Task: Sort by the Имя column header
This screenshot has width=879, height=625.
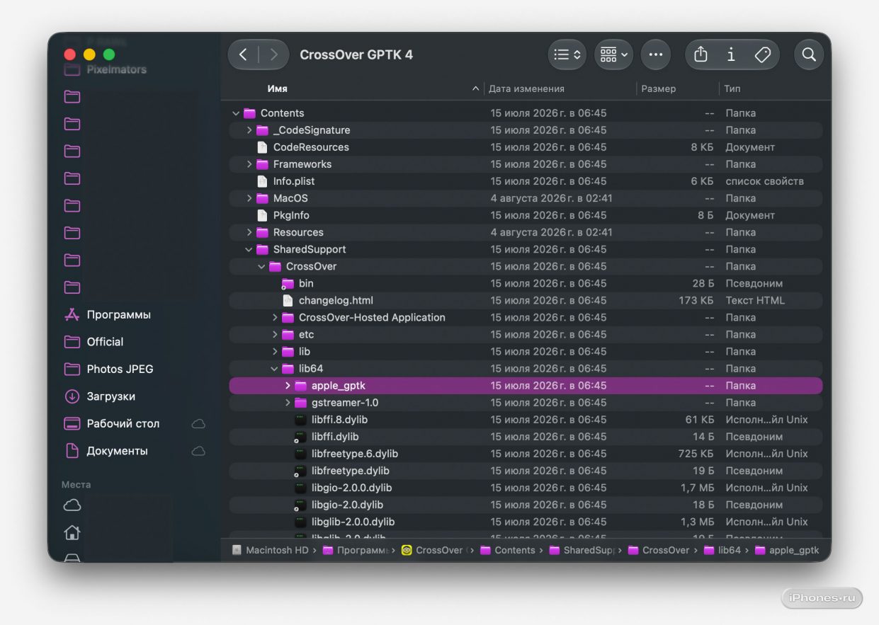Action: 277,88
